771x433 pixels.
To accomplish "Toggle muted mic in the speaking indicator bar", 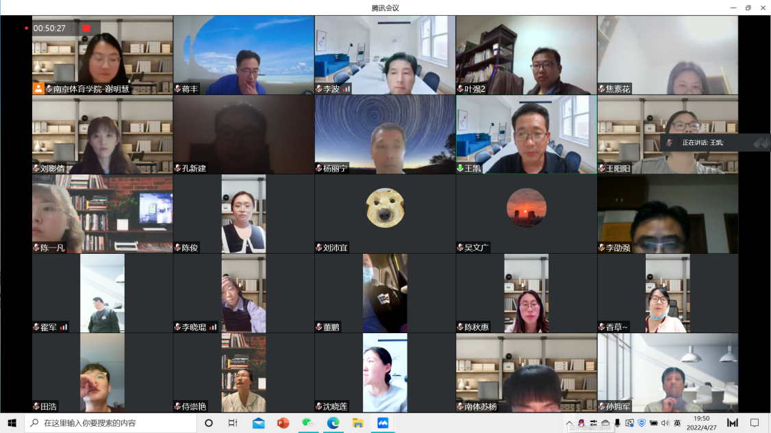I will (x=669, y=142).
